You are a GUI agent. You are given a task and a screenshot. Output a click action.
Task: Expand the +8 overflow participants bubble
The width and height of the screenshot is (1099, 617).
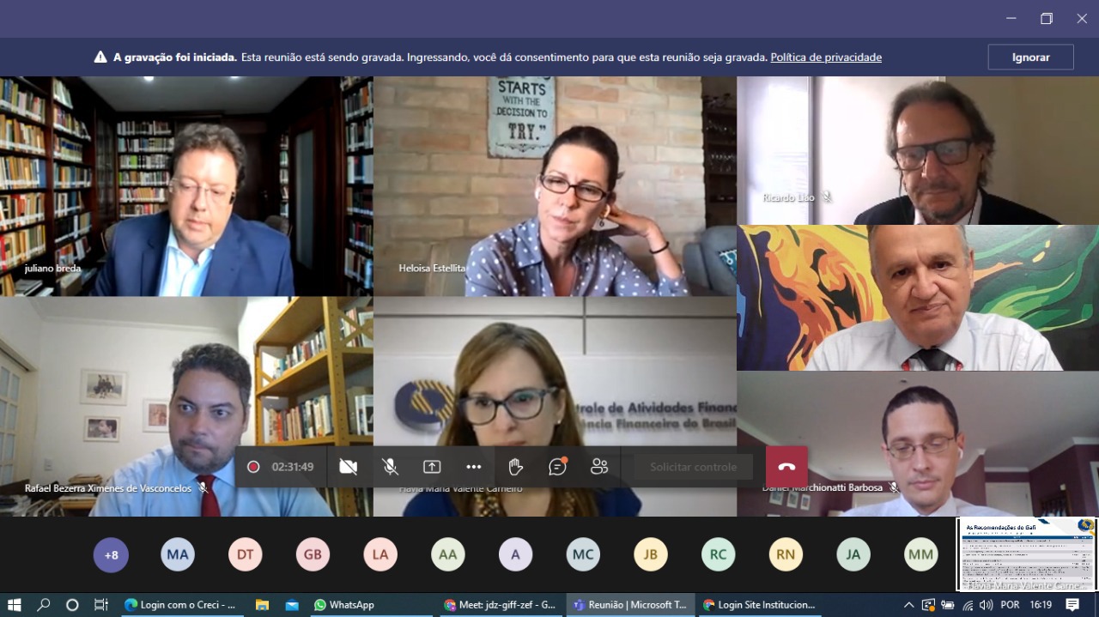[111, 555]
